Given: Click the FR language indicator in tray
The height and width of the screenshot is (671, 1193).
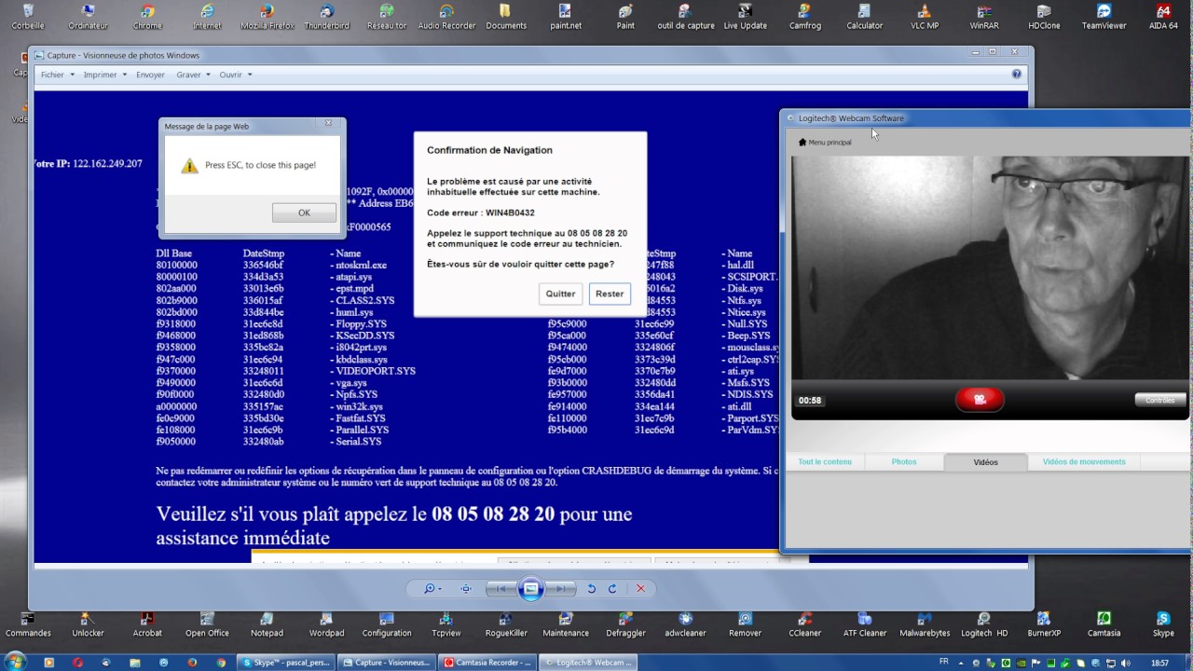Looking at the screenshot, I should click(x=944, y=661).
